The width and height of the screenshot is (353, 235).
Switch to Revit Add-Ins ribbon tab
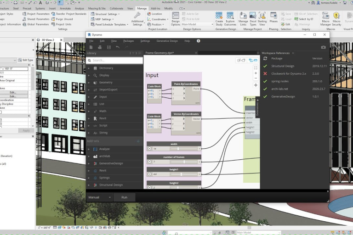155,9
